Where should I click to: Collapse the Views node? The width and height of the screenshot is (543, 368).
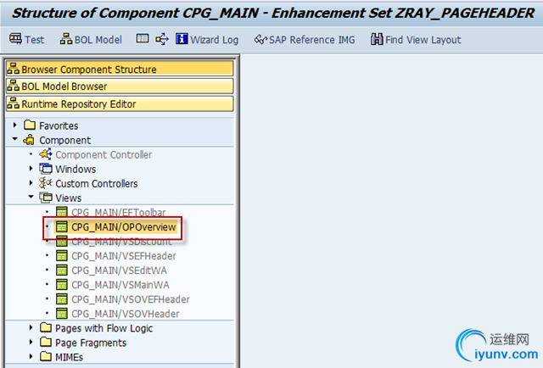[31, 197]
